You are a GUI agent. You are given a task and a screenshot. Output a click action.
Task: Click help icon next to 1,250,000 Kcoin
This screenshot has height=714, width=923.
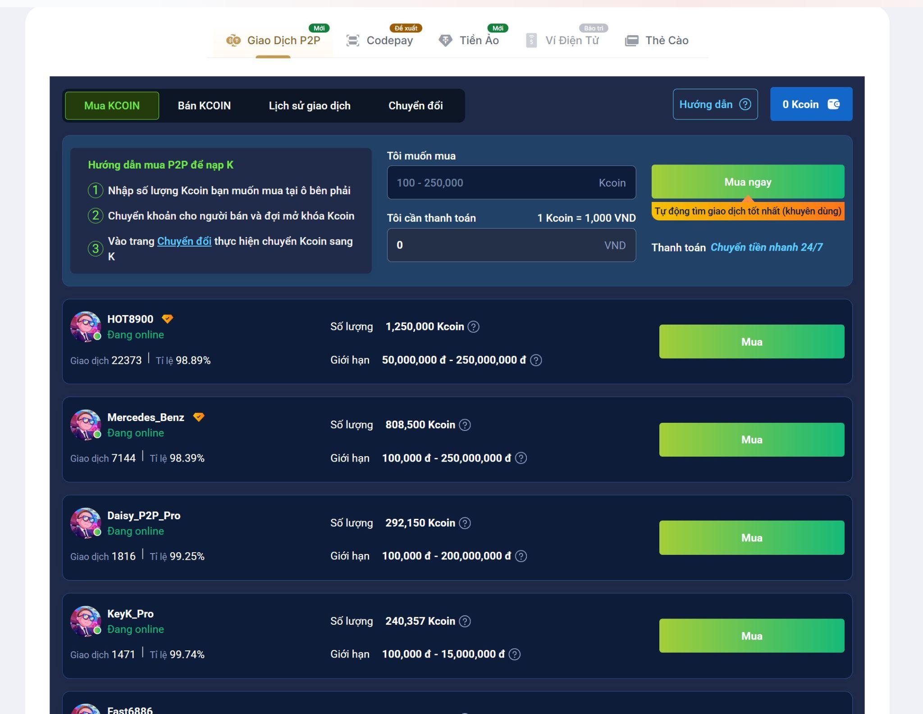click(x=473, y=327)
